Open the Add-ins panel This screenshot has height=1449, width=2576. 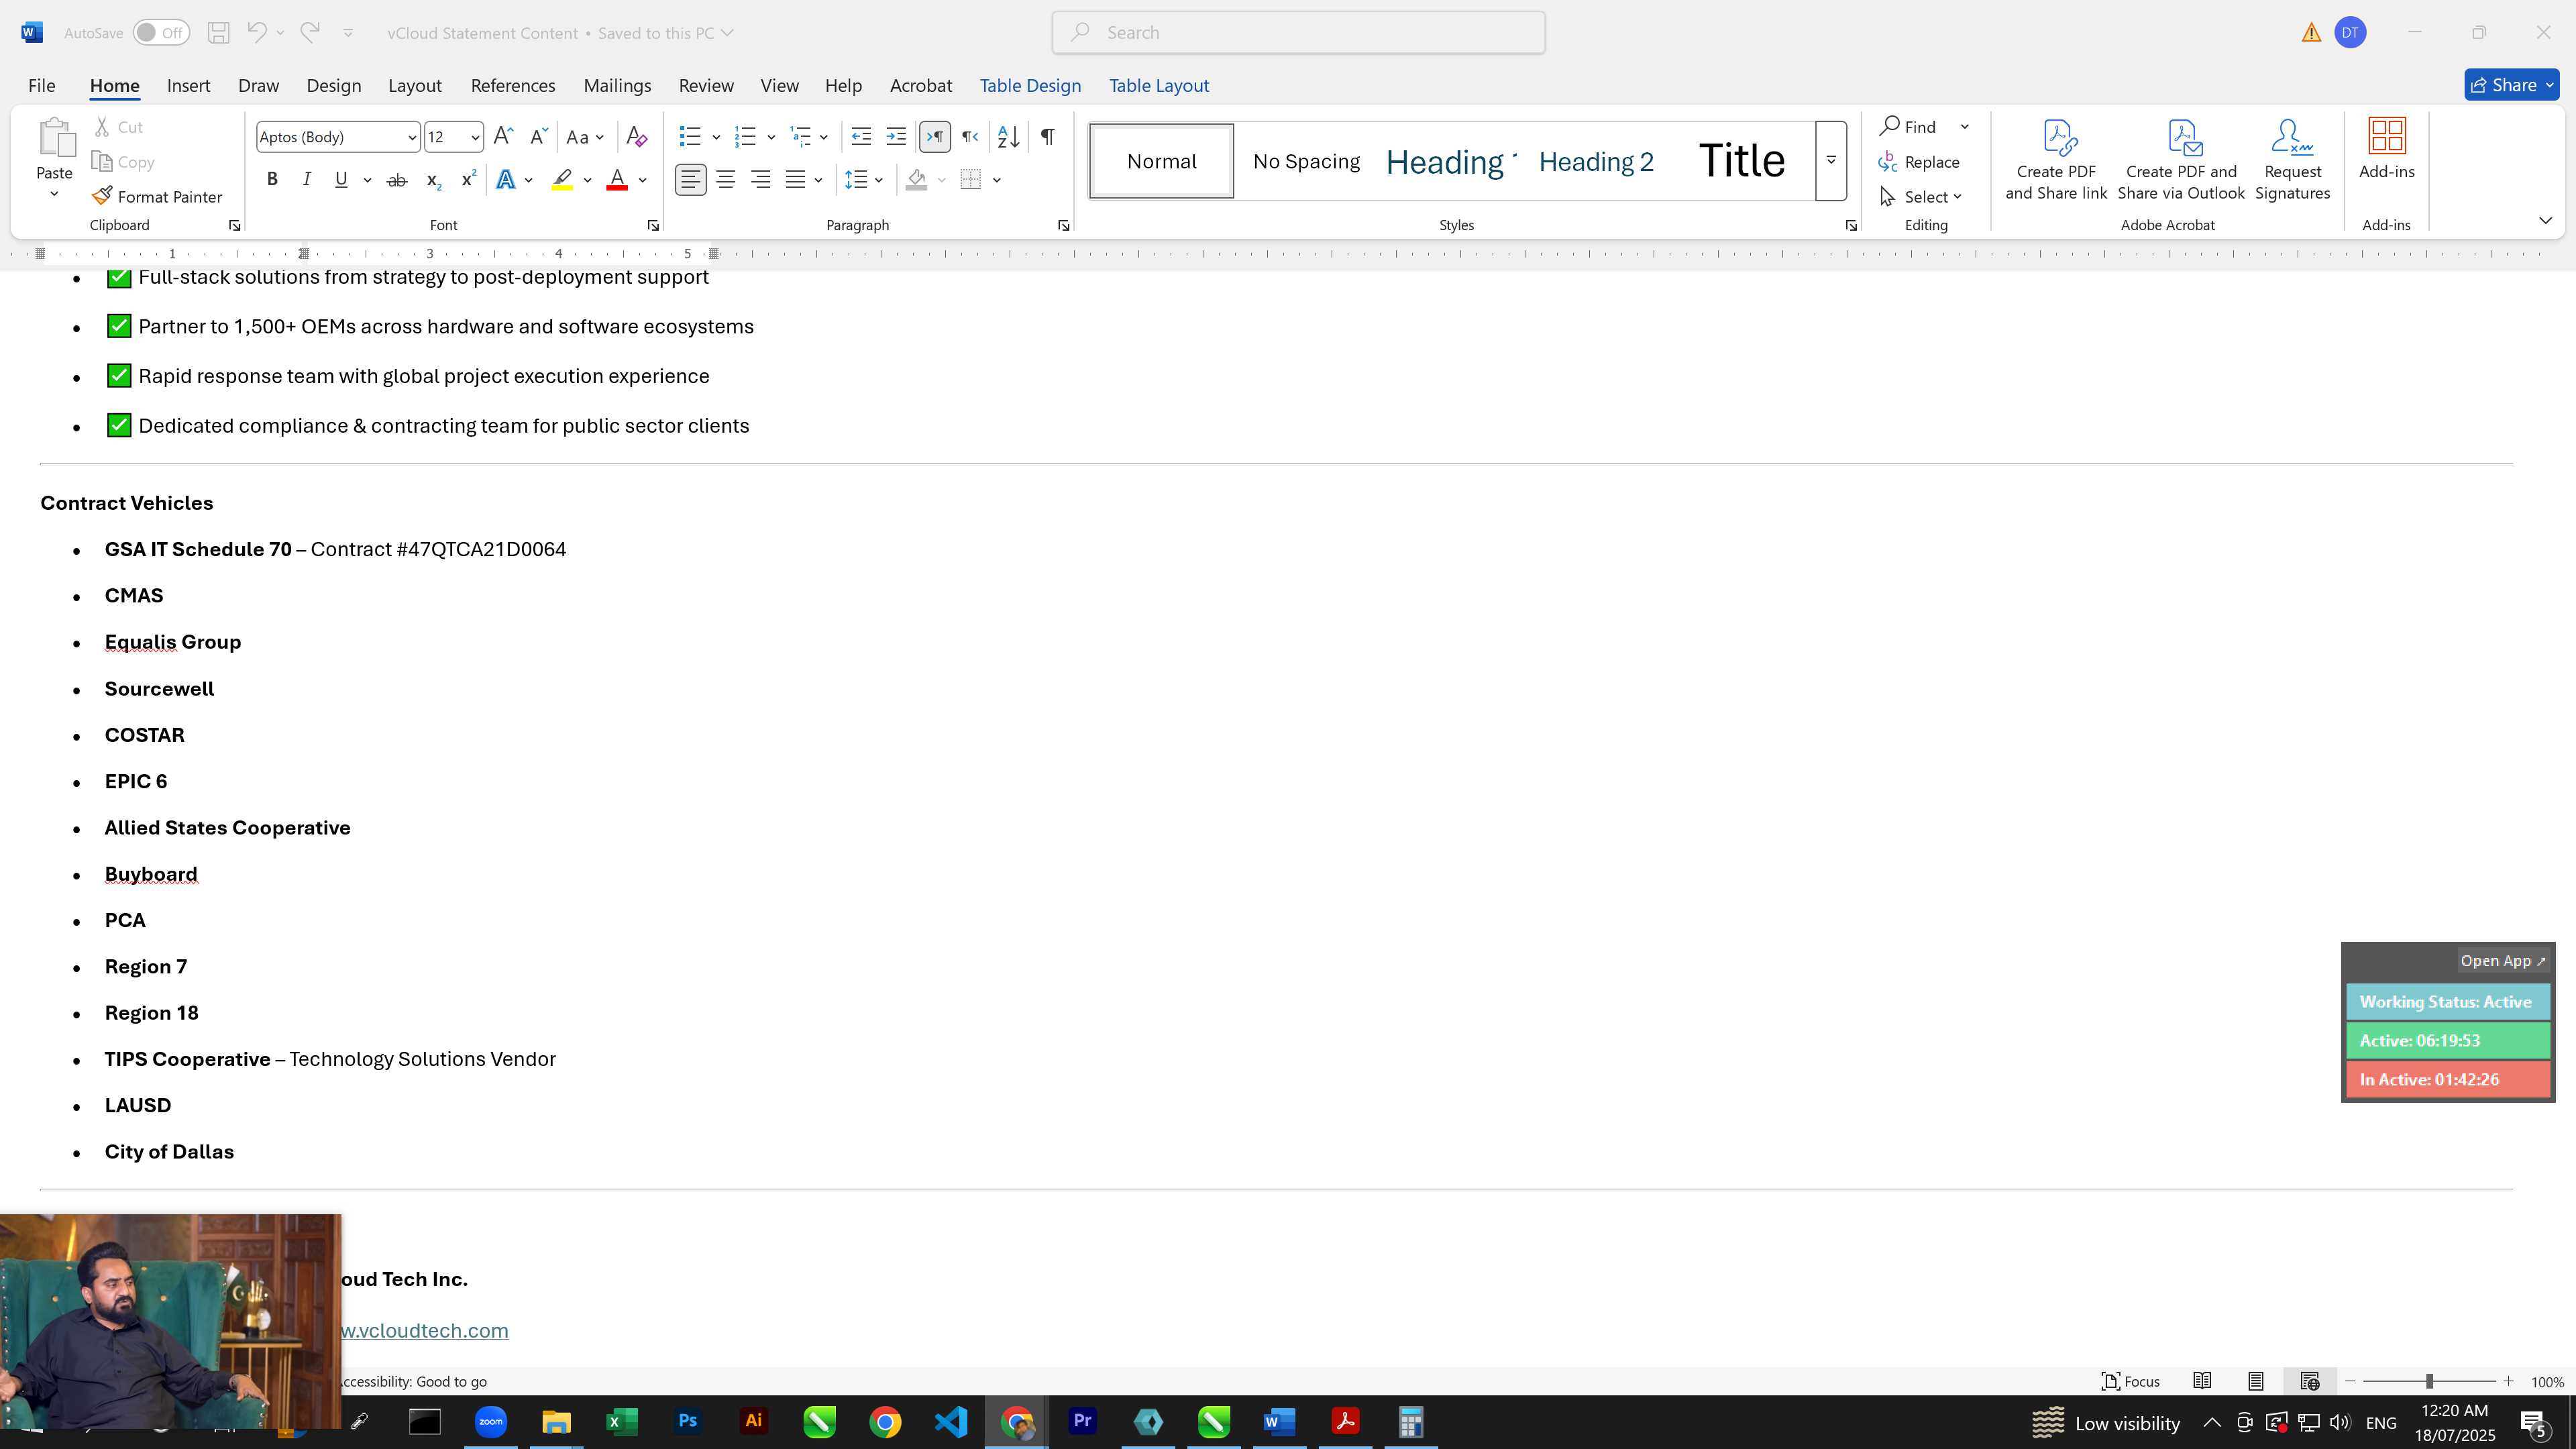pos(2387,150)
